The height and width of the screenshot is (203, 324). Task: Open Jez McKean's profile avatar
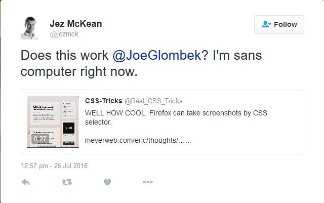(29, 27)
